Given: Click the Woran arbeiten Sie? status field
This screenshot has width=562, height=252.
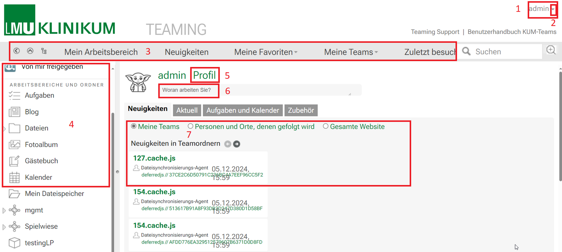Looking at the screenshot, I should point(260,90).
